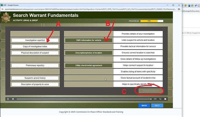
Task: Select the Preliminary report(s) item
Action: pyautogui.click(x=35, y=65)
